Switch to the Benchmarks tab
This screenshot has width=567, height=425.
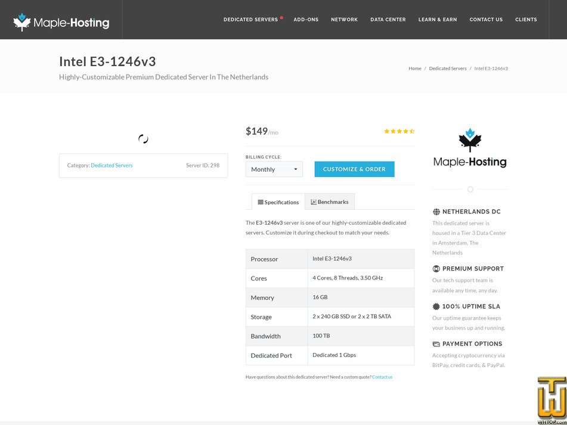pos(330,201)
